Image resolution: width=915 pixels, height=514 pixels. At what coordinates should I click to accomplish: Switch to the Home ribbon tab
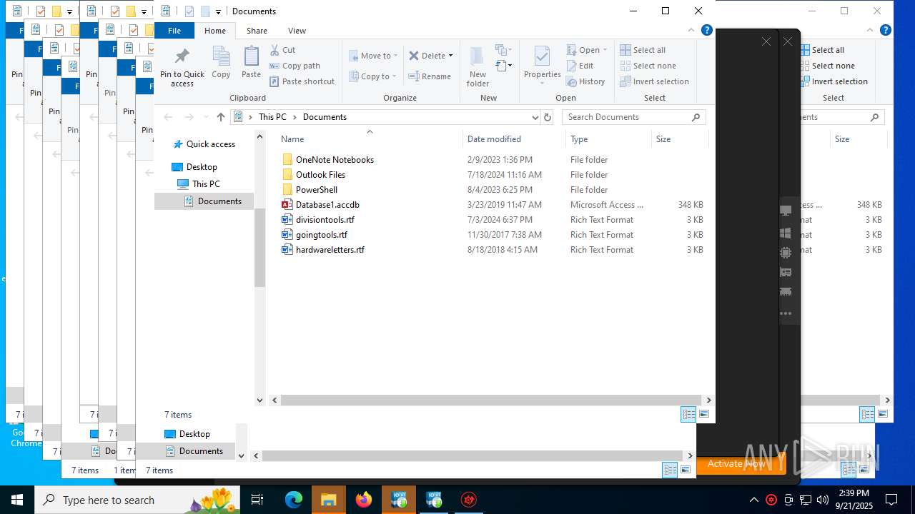215,31
